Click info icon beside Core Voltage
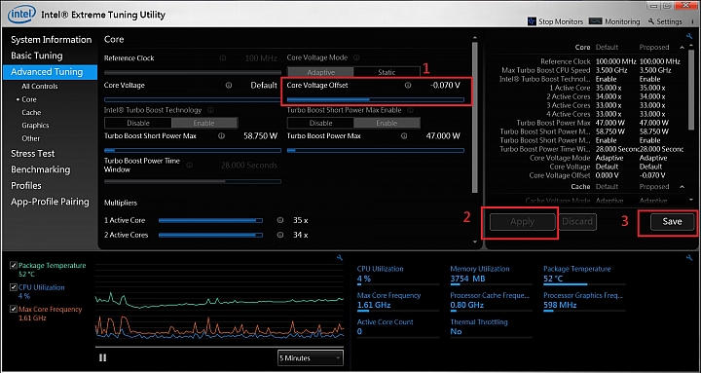This screenshot has height=373, width=701. coord(229,85)
